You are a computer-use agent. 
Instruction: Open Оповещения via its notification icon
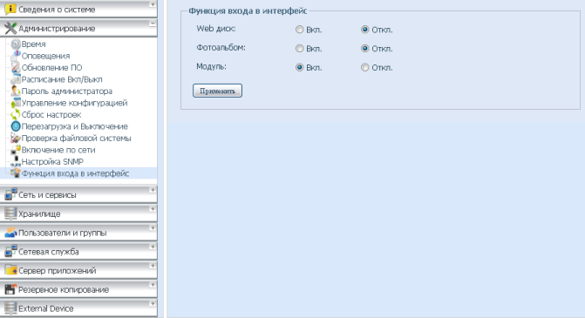point(16,56)
